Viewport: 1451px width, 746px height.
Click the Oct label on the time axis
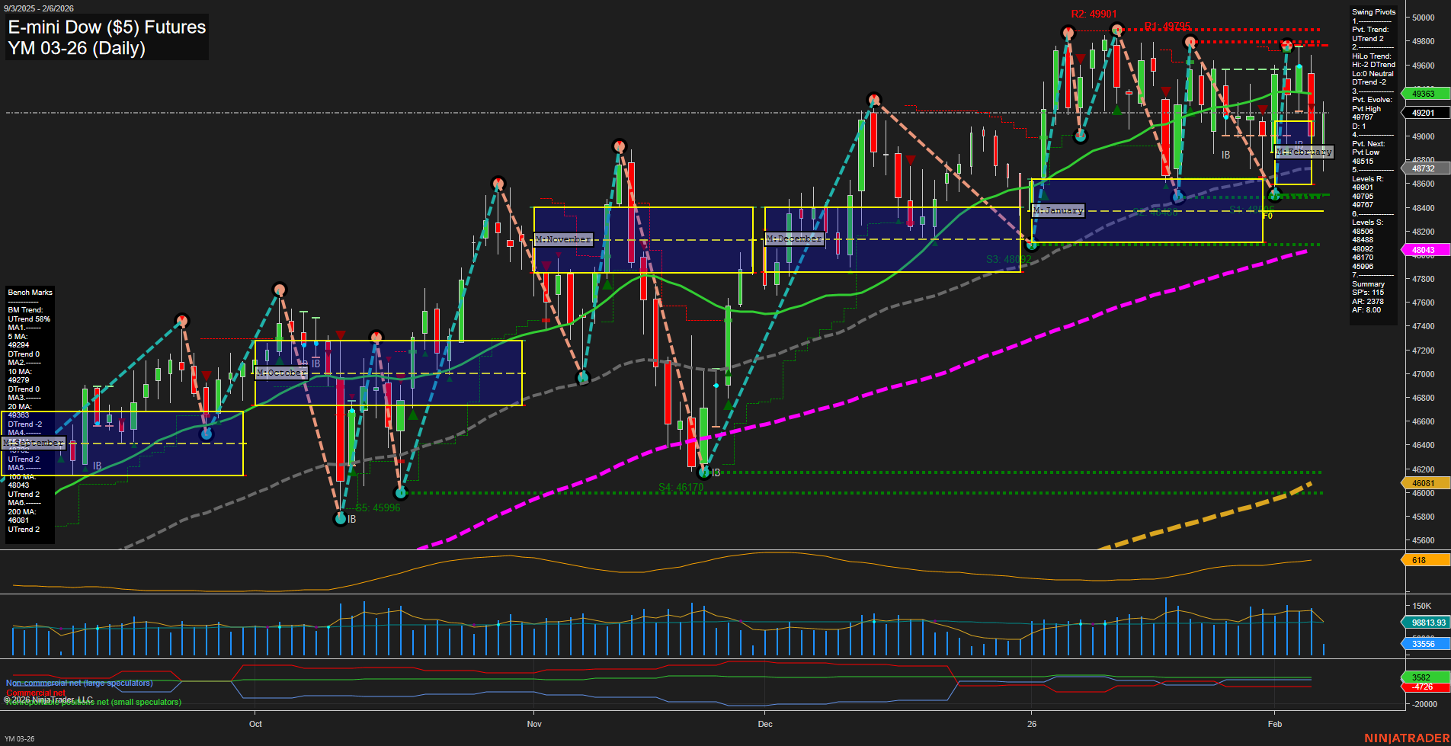[x=255, y=724]
